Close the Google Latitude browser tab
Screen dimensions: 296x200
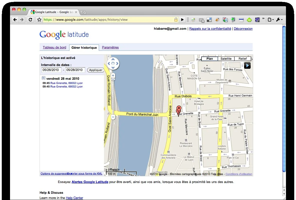click(x=76, y=12)
